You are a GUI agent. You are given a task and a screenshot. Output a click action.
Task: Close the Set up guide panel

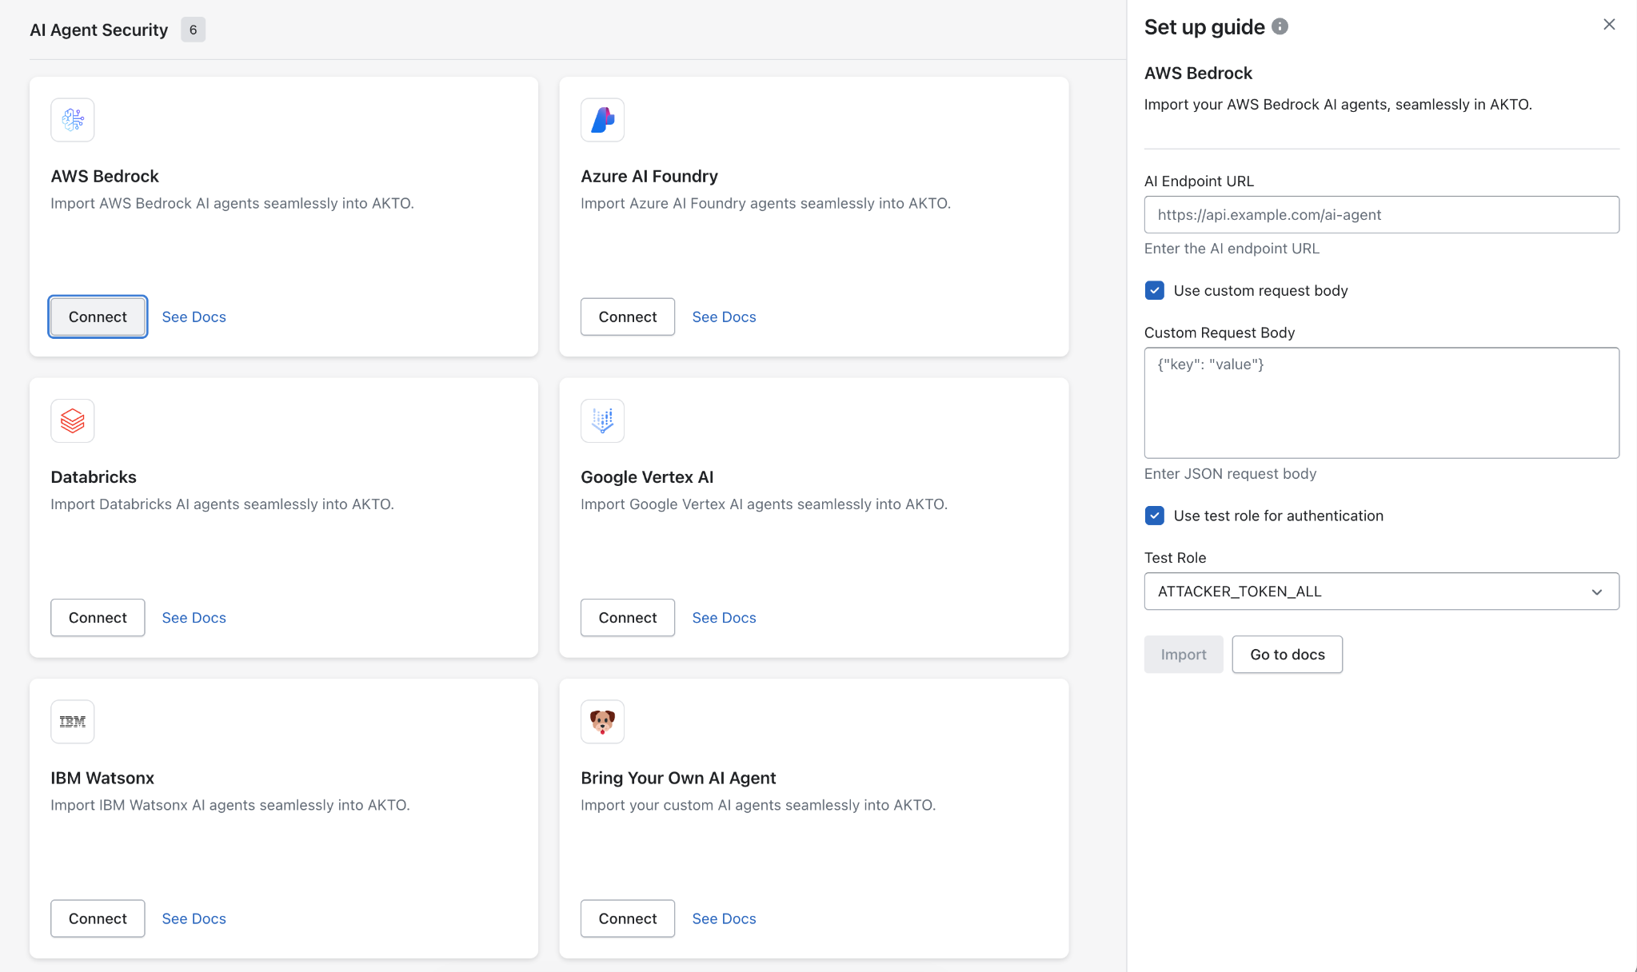click(1609, 25)
